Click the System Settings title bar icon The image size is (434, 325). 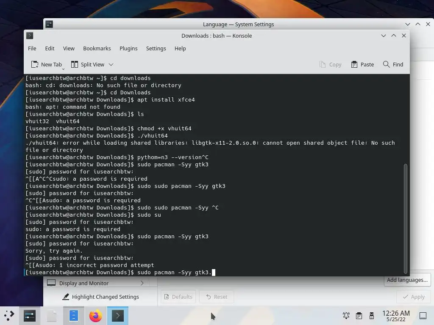(49, 24)
